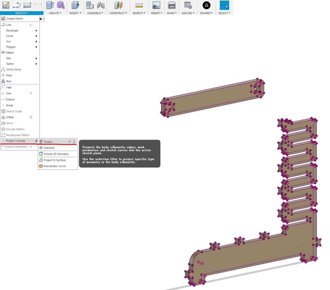Click the Create Form icon in toolbar
This screenshot has height=290, width=330.
[61, 5]
